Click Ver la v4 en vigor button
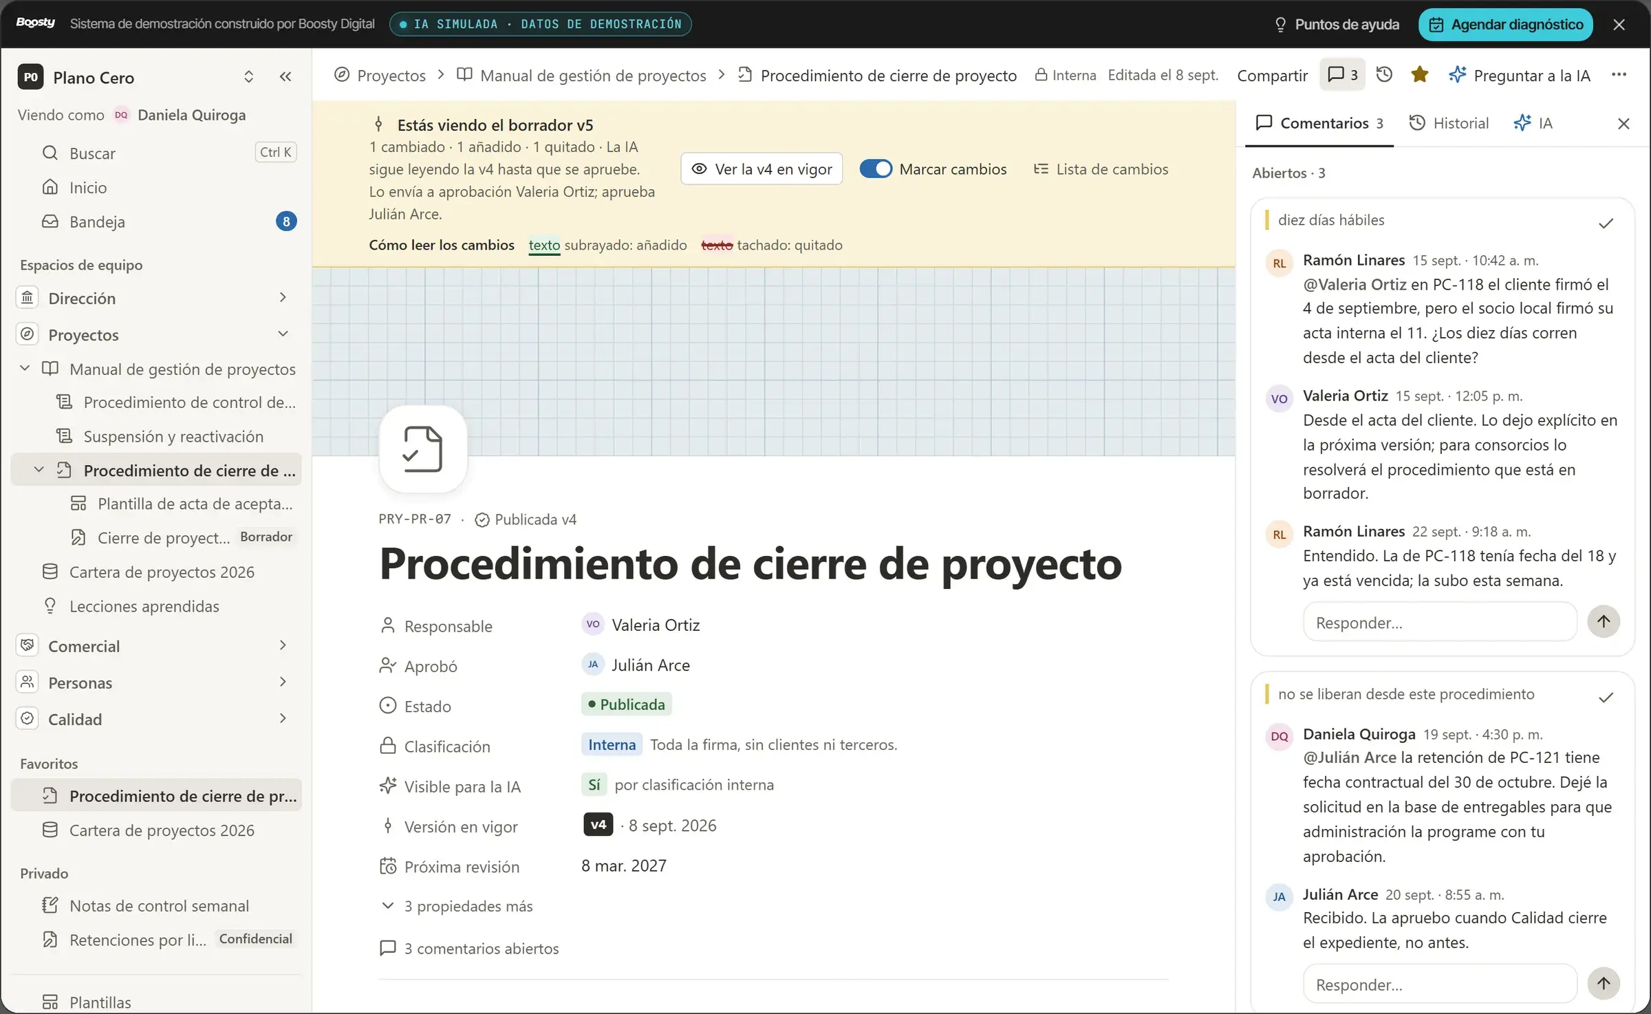The image size is (1651, 1014). (x=762, y=169)
